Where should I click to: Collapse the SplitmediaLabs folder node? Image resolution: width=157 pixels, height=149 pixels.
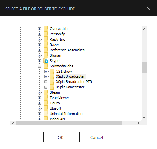[x=39, y=66]
